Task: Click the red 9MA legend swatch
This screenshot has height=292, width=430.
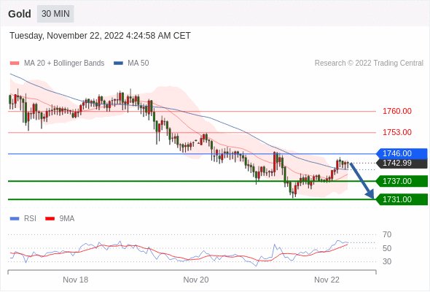Action: (50, 219)
